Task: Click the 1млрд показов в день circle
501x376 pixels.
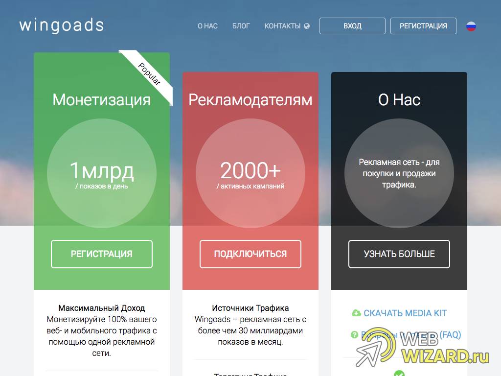Action: [x=102, y=173]
